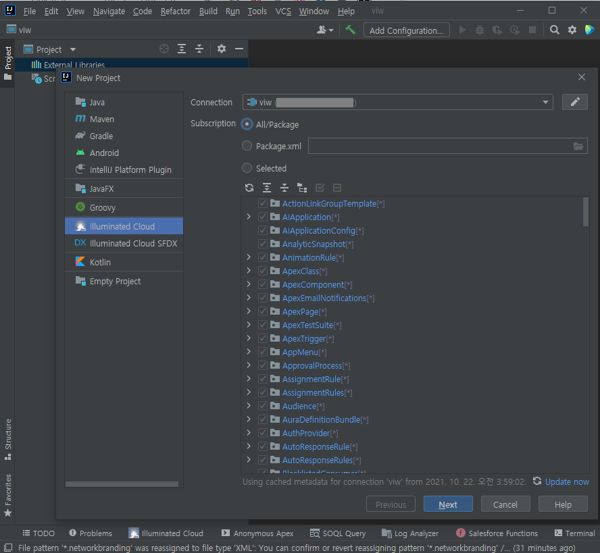600x553 pixels.
Task: Click the locate target icon in Project panel
Action: click(x=164, y=49)
